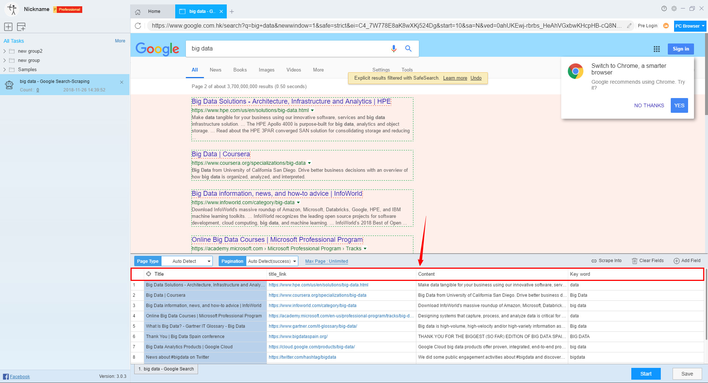The width and height of the screenshot is (708, 383).
Task: Click the user avatar icon
Action: (x=12, y=9)
